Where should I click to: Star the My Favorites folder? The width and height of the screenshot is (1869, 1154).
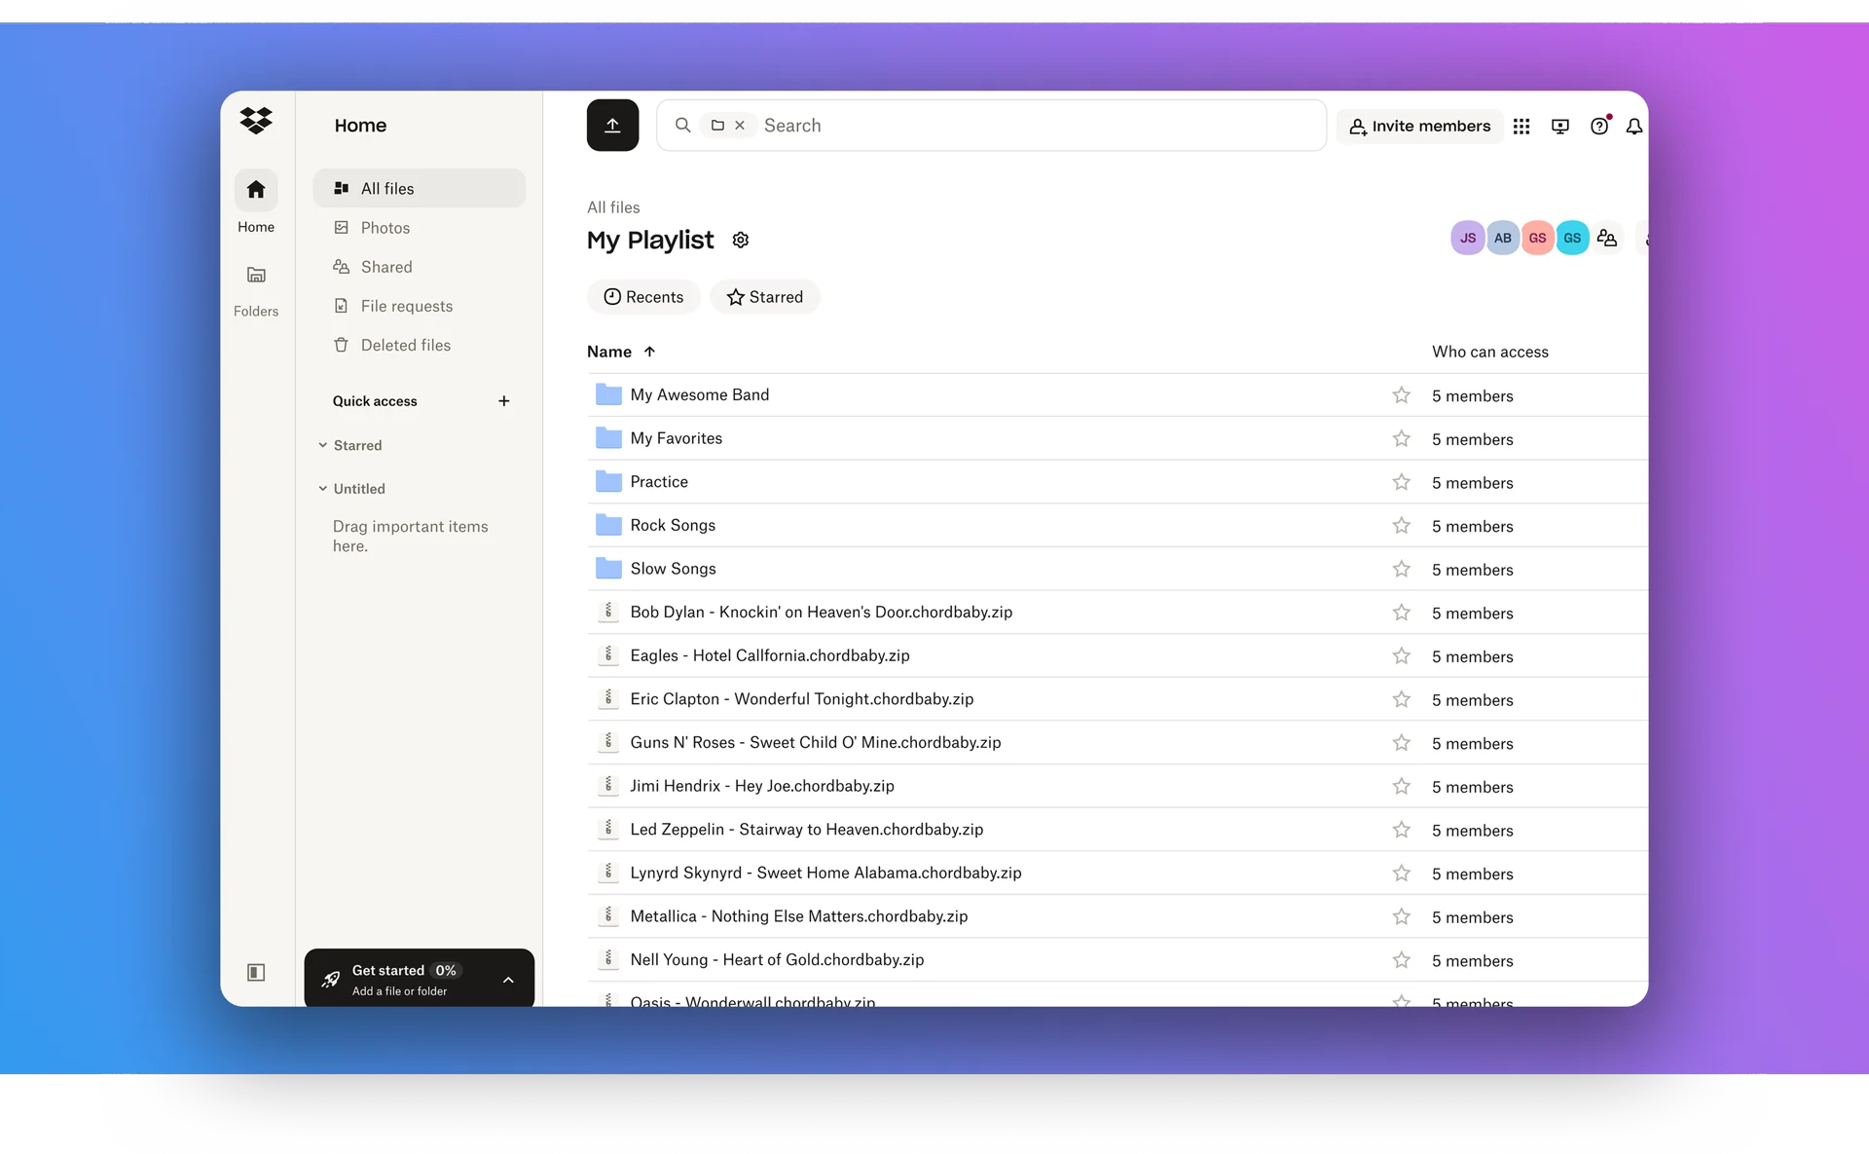pyautogui.click(x=1401, y=438)
